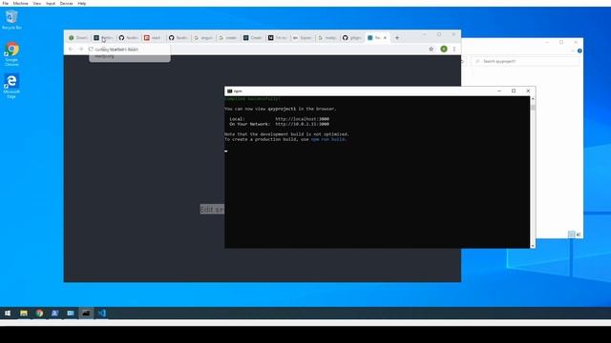Select large icons view in File Explorer corner
The height and width of the screenshot is (343, 611).
point(579,234)
